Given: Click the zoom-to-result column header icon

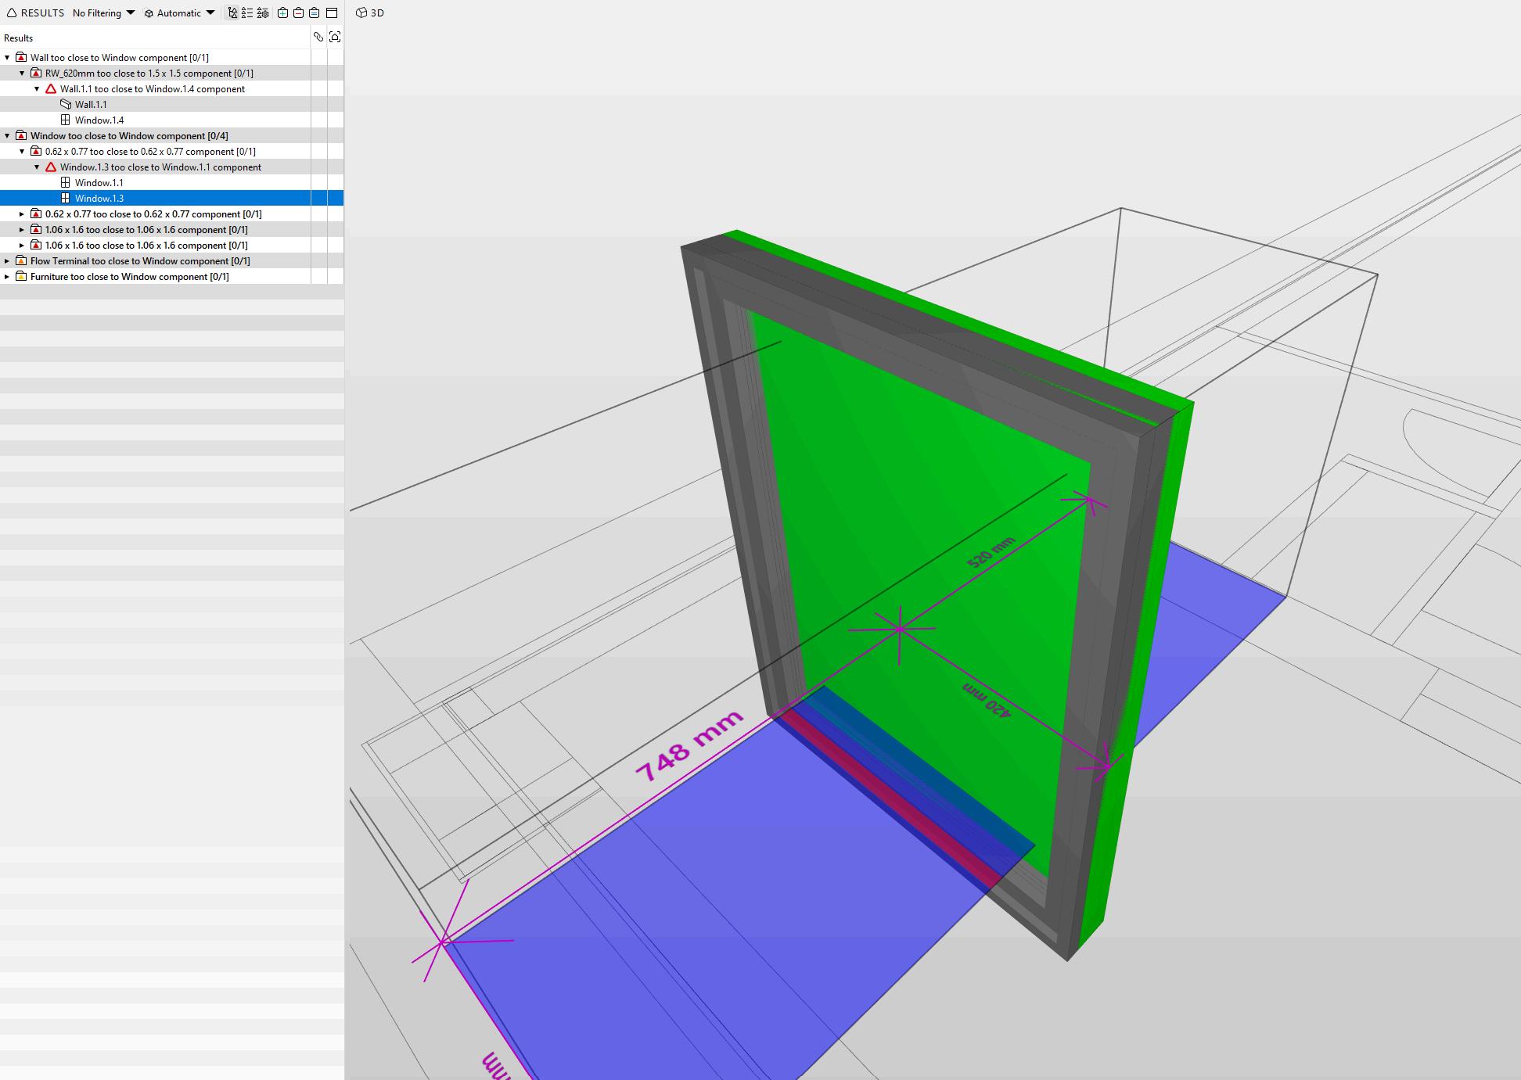Looking at the screenshot, I should coord(335,37).
